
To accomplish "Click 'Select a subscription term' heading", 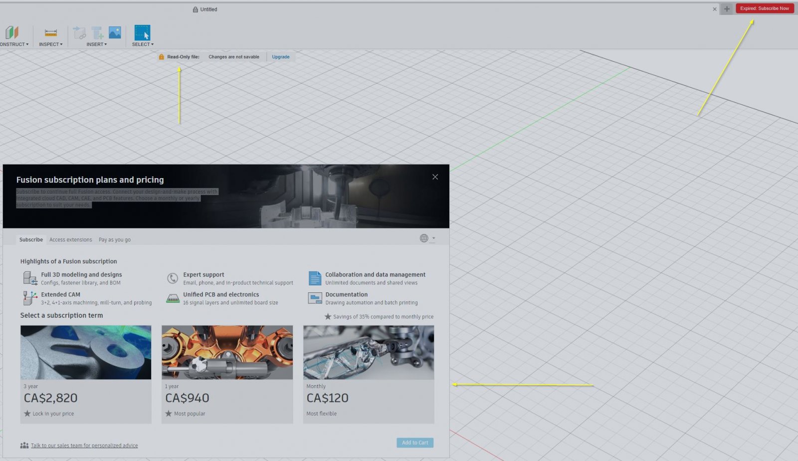I will (61, 315).
